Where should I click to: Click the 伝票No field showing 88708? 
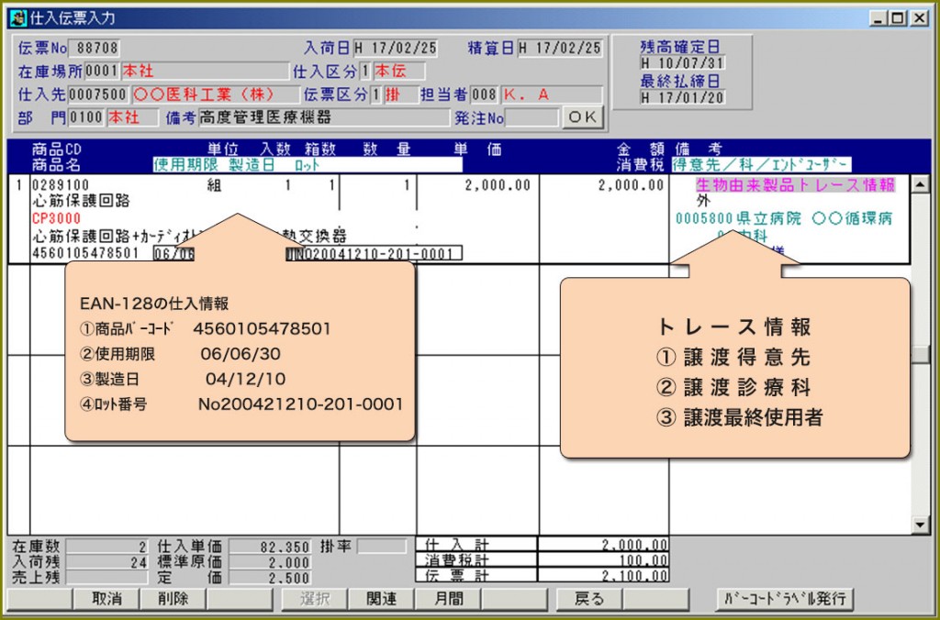click(x=96, y=49)
